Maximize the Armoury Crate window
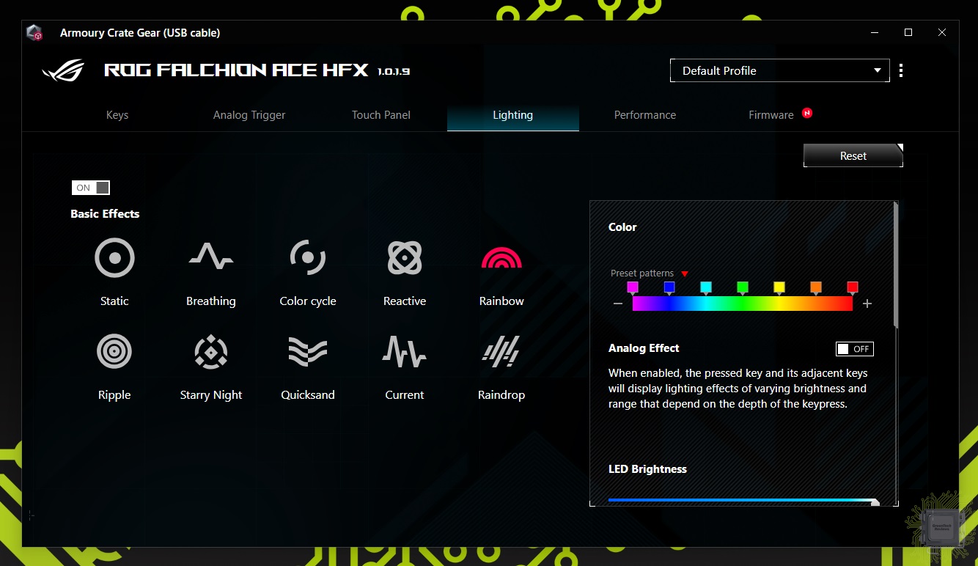The height and width of the screenshot is (566, 978). click(908, 33)
